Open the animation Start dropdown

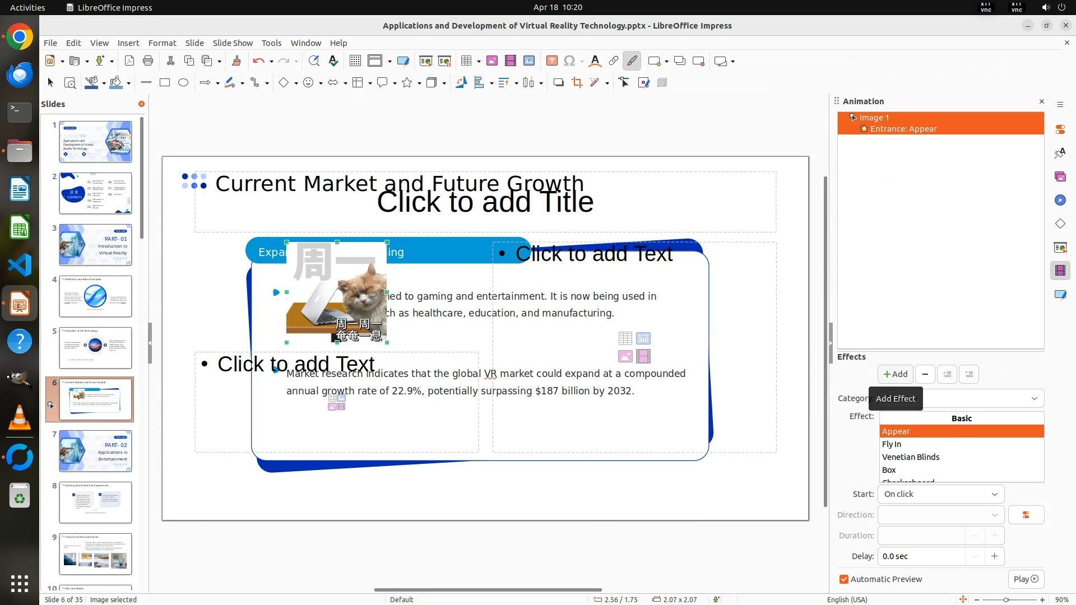click(940, 494)
